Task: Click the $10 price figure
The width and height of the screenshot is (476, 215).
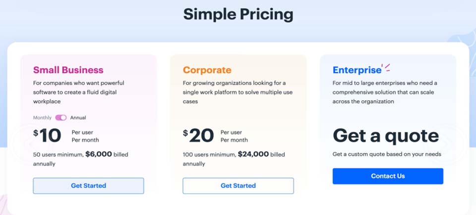Action: pos(47,135)
